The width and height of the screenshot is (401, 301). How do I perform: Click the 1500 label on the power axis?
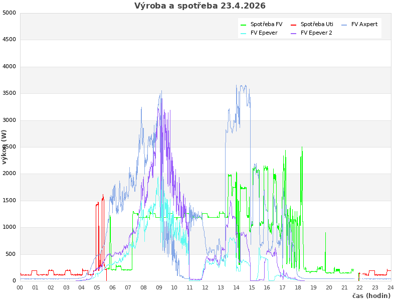(x=9, y=200)
